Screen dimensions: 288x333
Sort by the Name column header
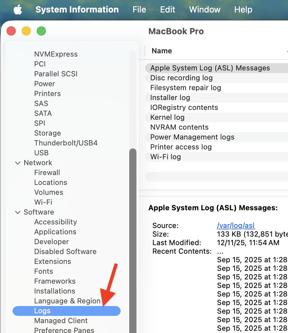(162, 51)
